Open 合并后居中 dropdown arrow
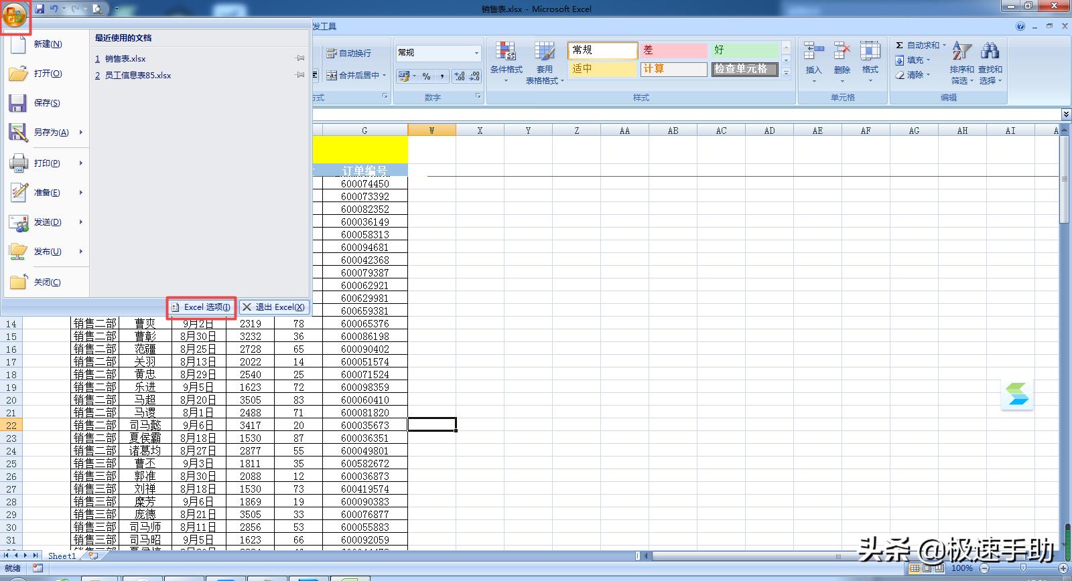Screen dimensions: 1072x581 pos(385,76)
